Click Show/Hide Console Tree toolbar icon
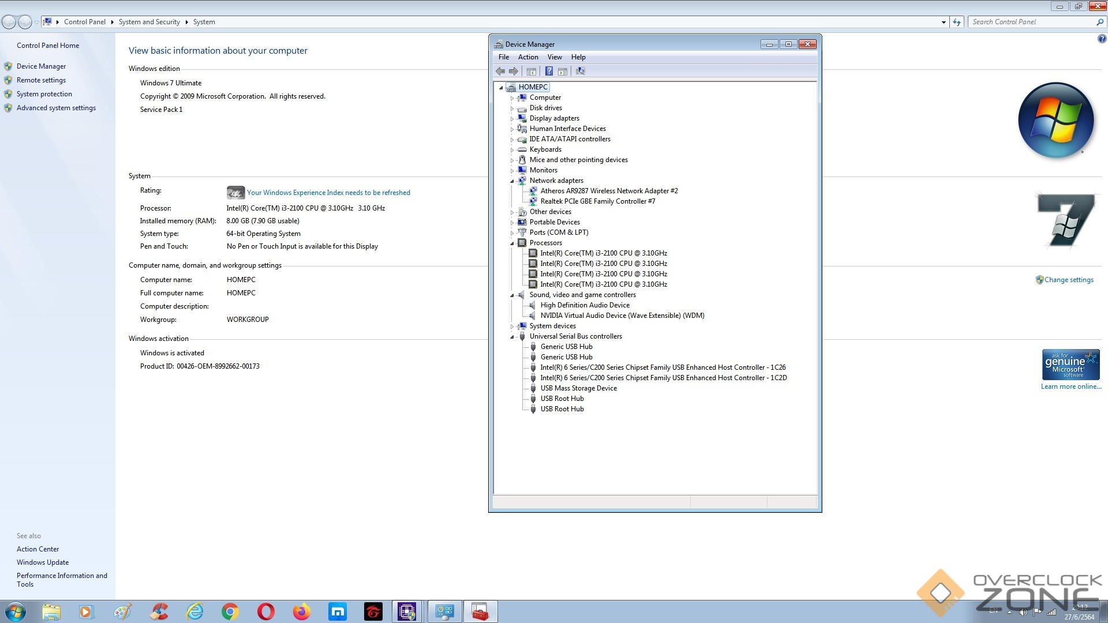1108x623 pixels. (x=531, y=71)
